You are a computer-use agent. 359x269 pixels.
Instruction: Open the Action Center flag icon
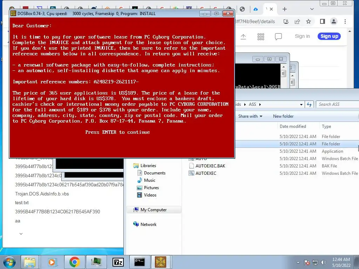point(307,262)
